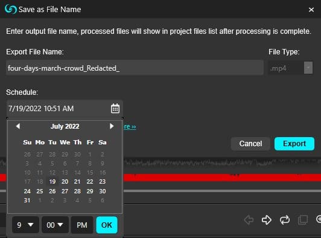Select July 28 in calendar
Image resolution: width=321 pixels, height=238 pixels.
[77, 191]
